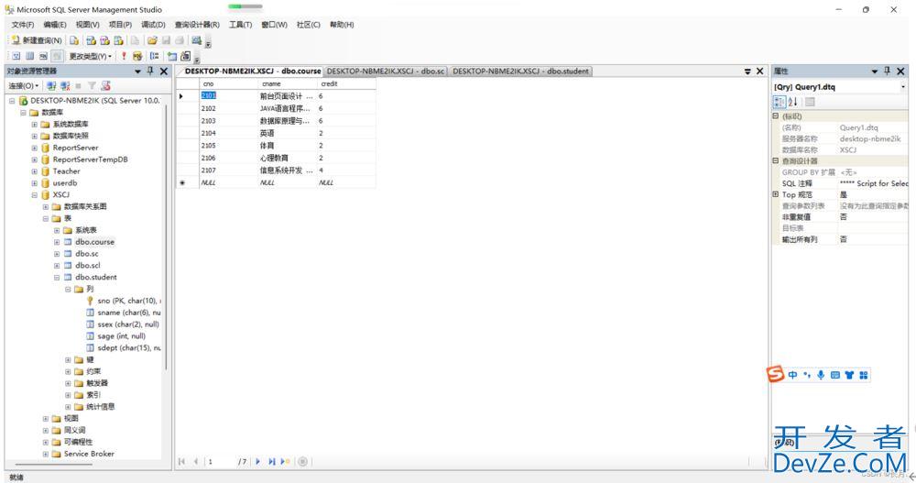Click the disabled Save toolbar icon
This screenshot has width=916, height=483.
(166, 40)
